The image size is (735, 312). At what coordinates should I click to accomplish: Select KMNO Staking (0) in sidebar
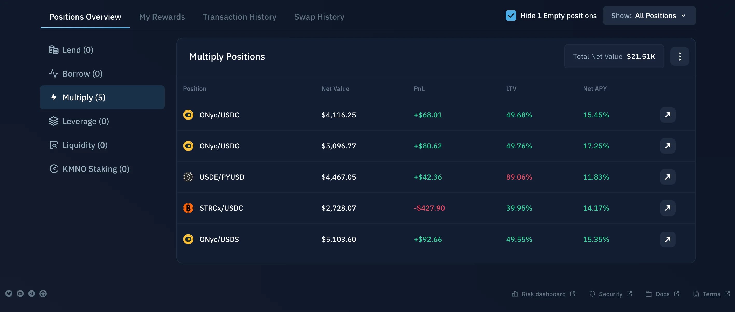point(102,169)
